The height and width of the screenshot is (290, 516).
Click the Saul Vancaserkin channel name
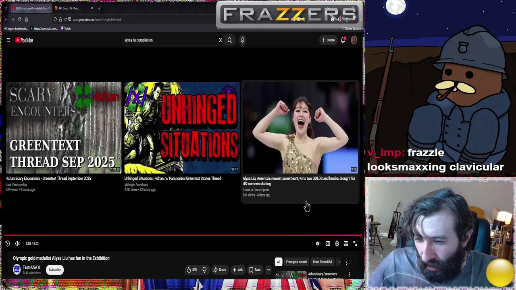coord(17,184)
